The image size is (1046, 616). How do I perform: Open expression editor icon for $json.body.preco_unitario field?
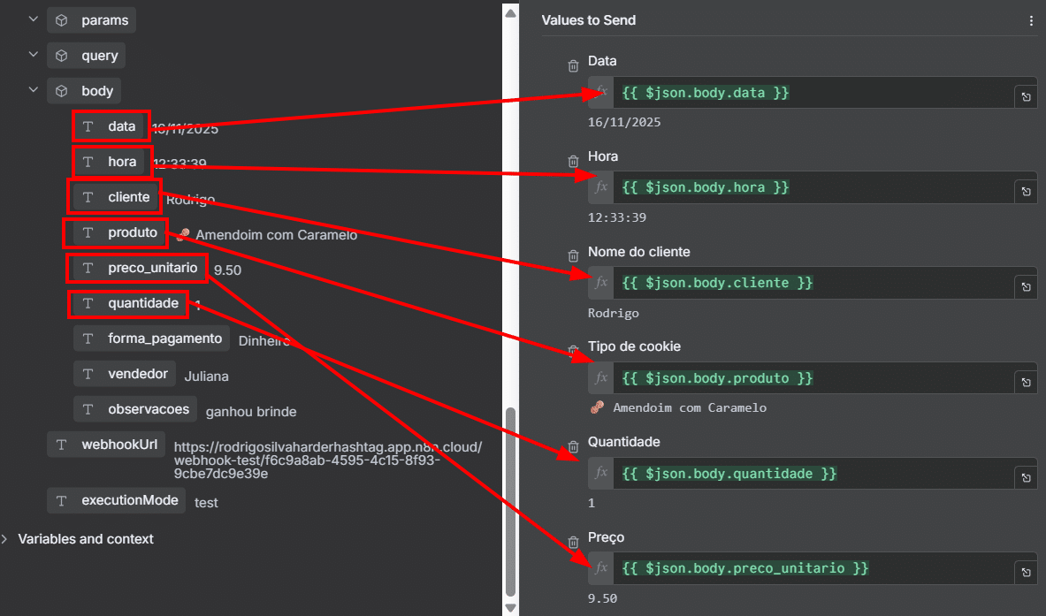pyautogui.click(x=1026, y=572)
